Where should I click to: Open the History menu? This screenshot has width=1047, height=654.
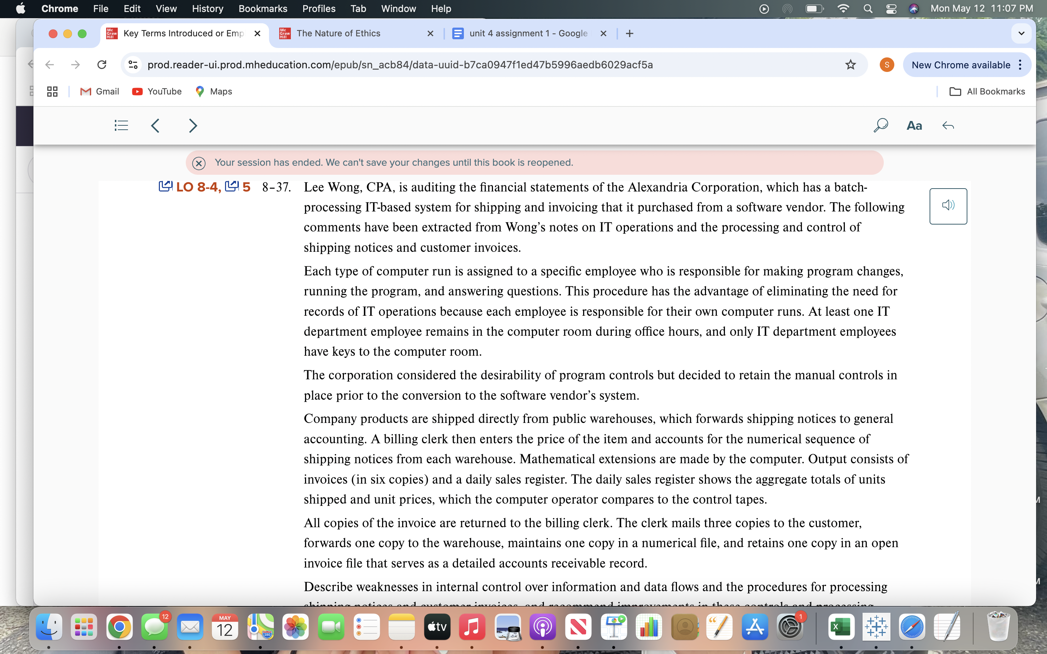tap(207, 9)
